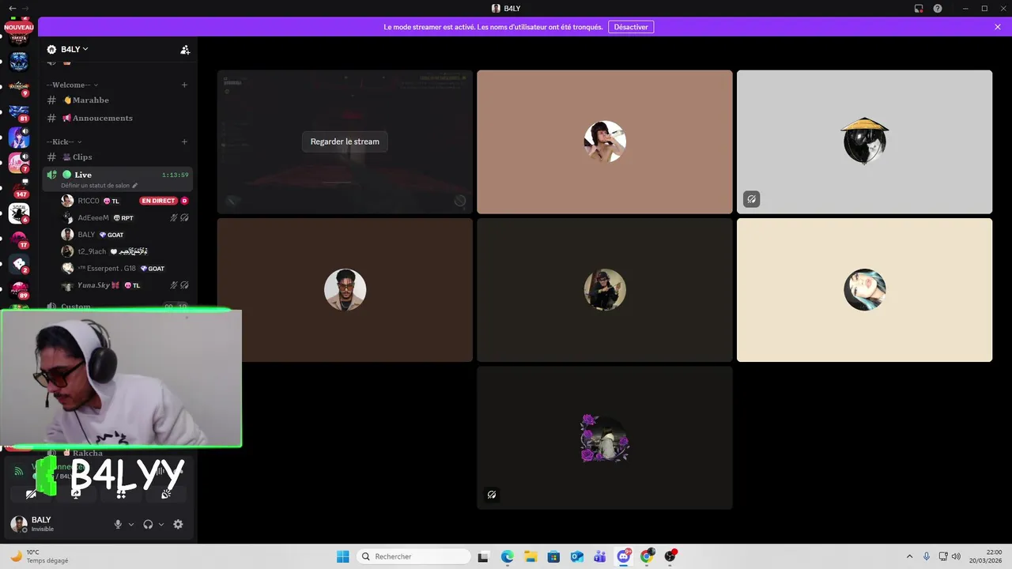The image size is (1012, 569).
Task: Open the Windows Start menu
Action: coord(342,556)
